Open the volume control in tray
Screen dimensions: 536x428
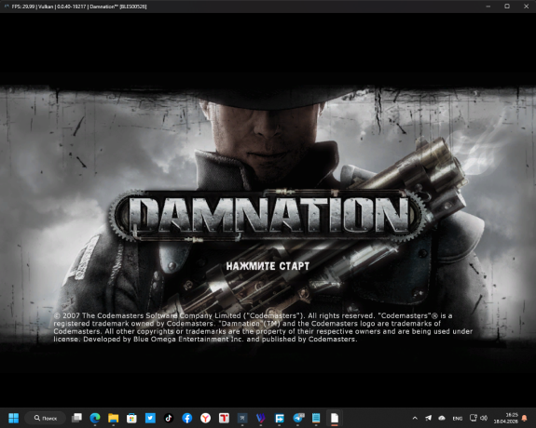click(x=484, y=418)
